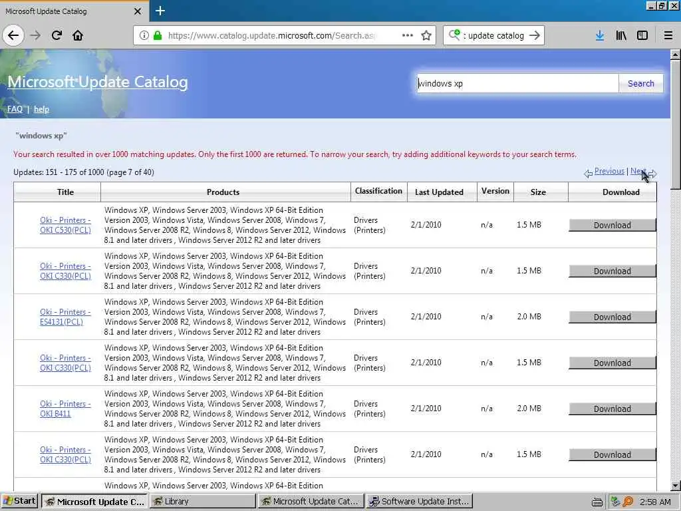Go to Next results page

pos(638,171)
